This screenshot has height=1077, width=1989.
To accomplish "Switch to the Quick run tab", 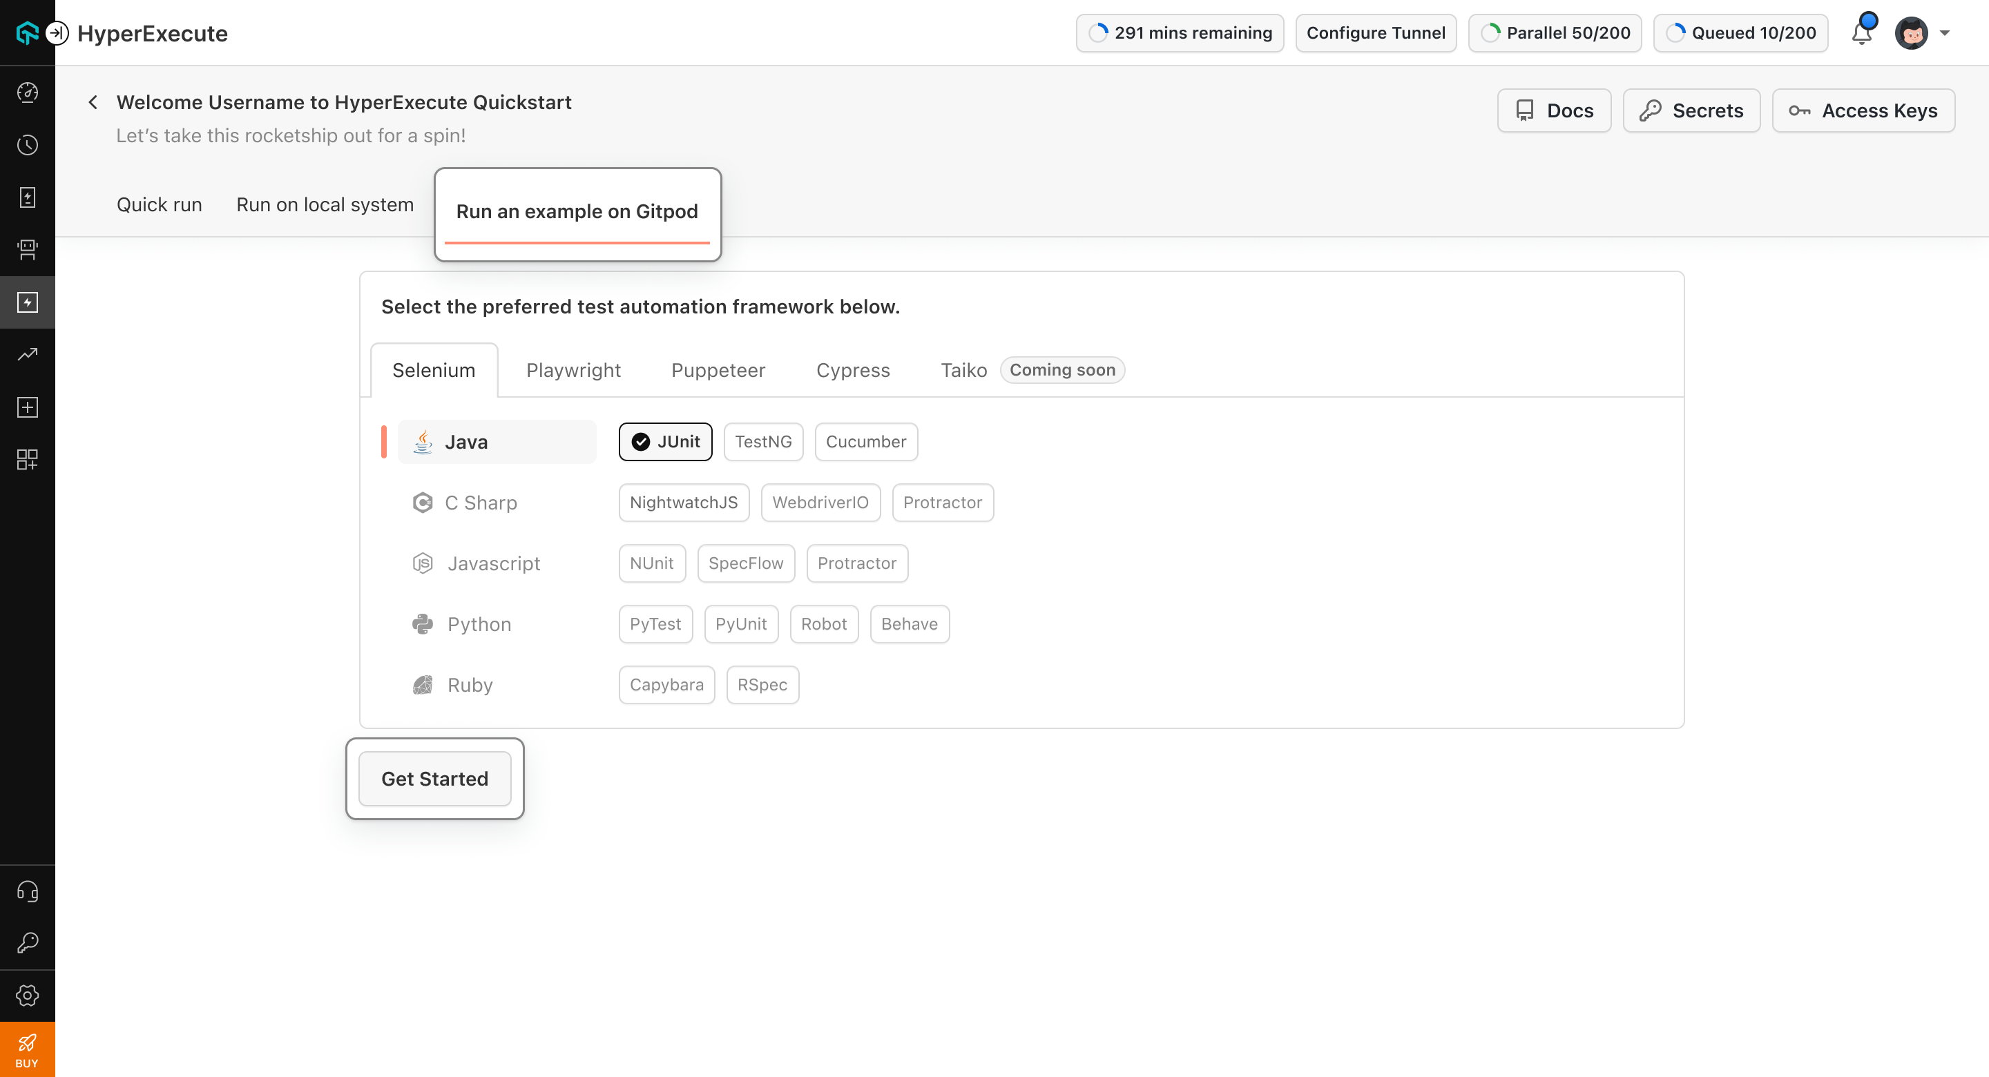I will point(159,204).
